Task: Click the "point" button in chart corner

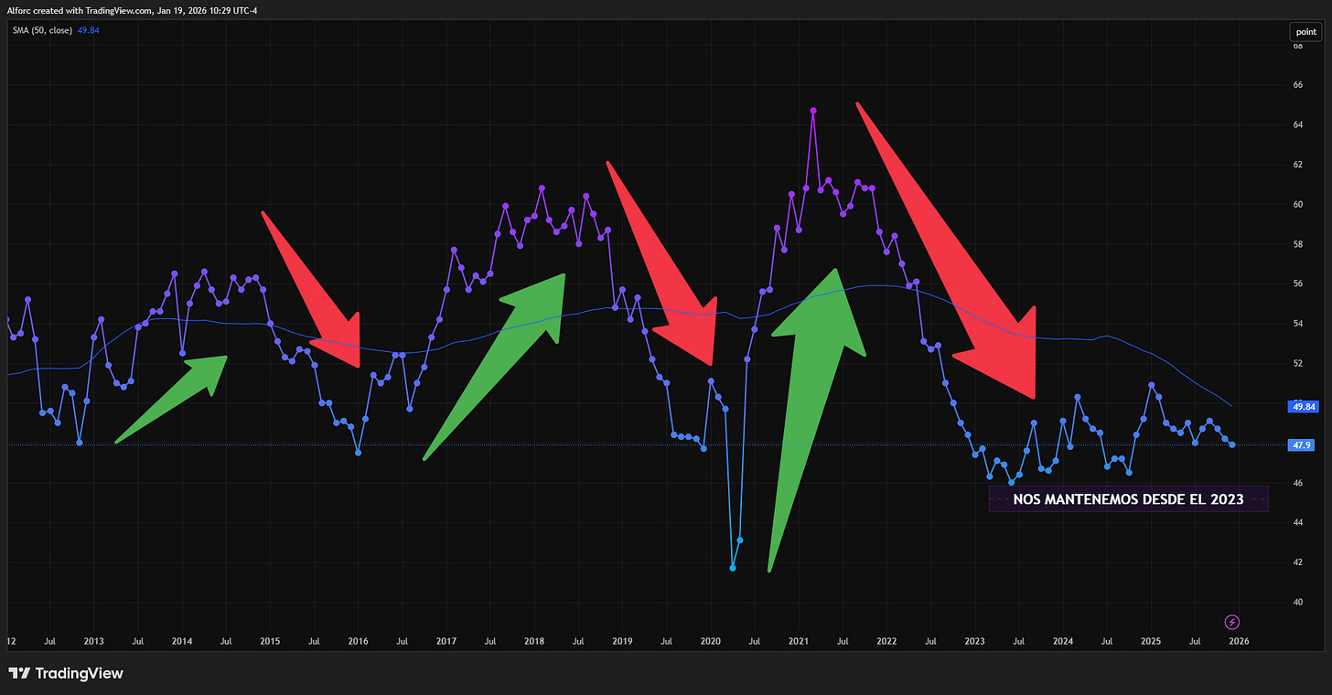Action: (x=1305, y=32)
